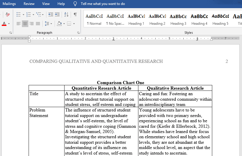Click the text 'cared for (Kiefer & Ellerbrock, 2012).'

[x=175, y=126]
